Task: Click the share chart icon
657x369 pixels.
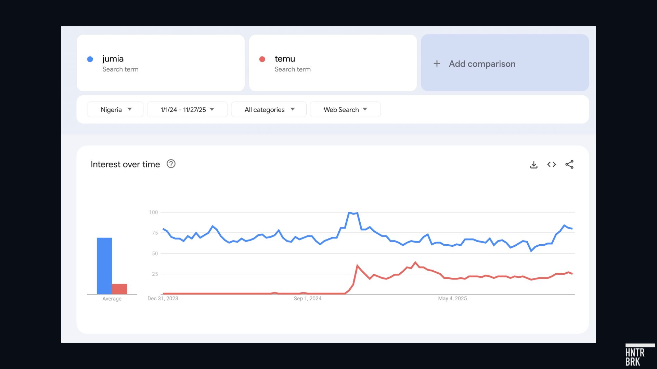Action: (569, 165)
